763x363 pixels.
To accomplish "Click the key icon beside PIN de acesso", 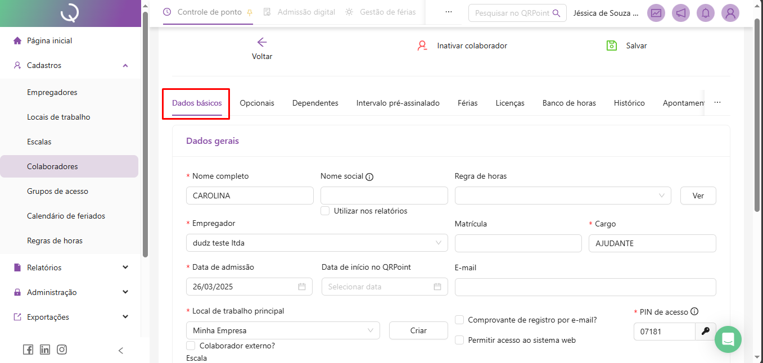I will pos(706,332).
